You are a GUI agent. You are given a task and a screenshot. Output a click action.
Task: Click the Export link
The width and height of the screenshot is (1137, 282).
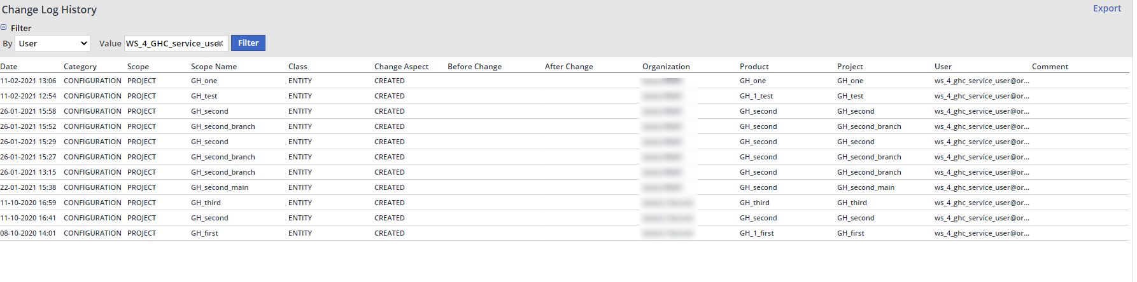[x=1106, y=8]
